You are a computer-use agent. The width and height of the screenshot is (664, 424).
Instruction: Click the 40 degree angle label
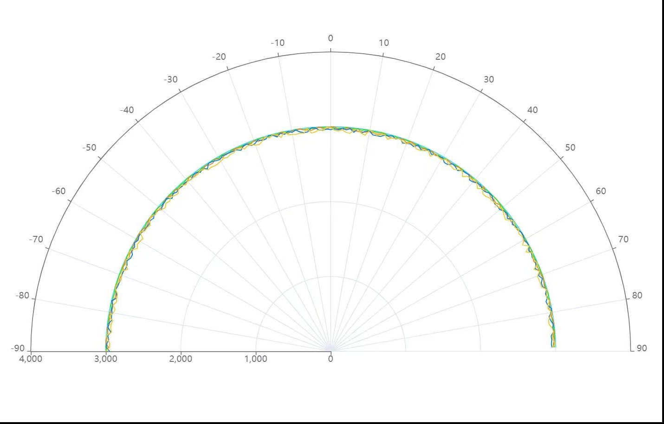point(532,110)
